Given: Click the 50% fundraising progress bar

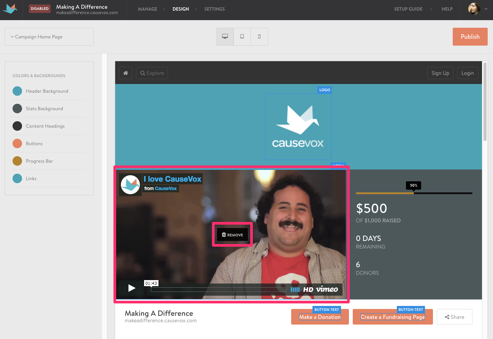Looking at the screenshot, I should click(414, 193).
